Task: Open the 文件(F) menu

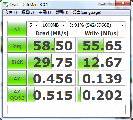Action: pyautogui.click(x=11, y=12)
